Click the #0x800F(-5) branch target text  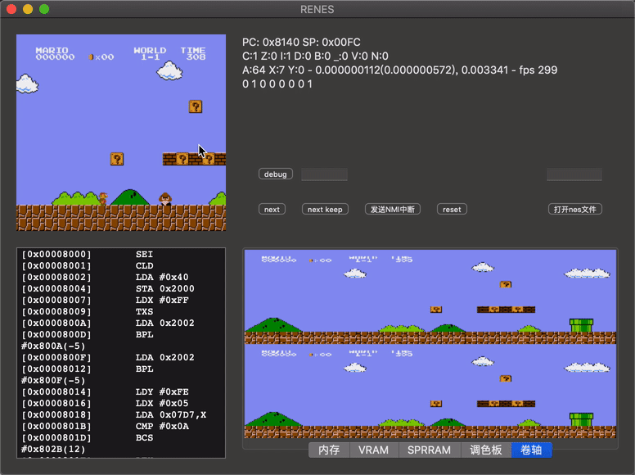click(53, 380)
